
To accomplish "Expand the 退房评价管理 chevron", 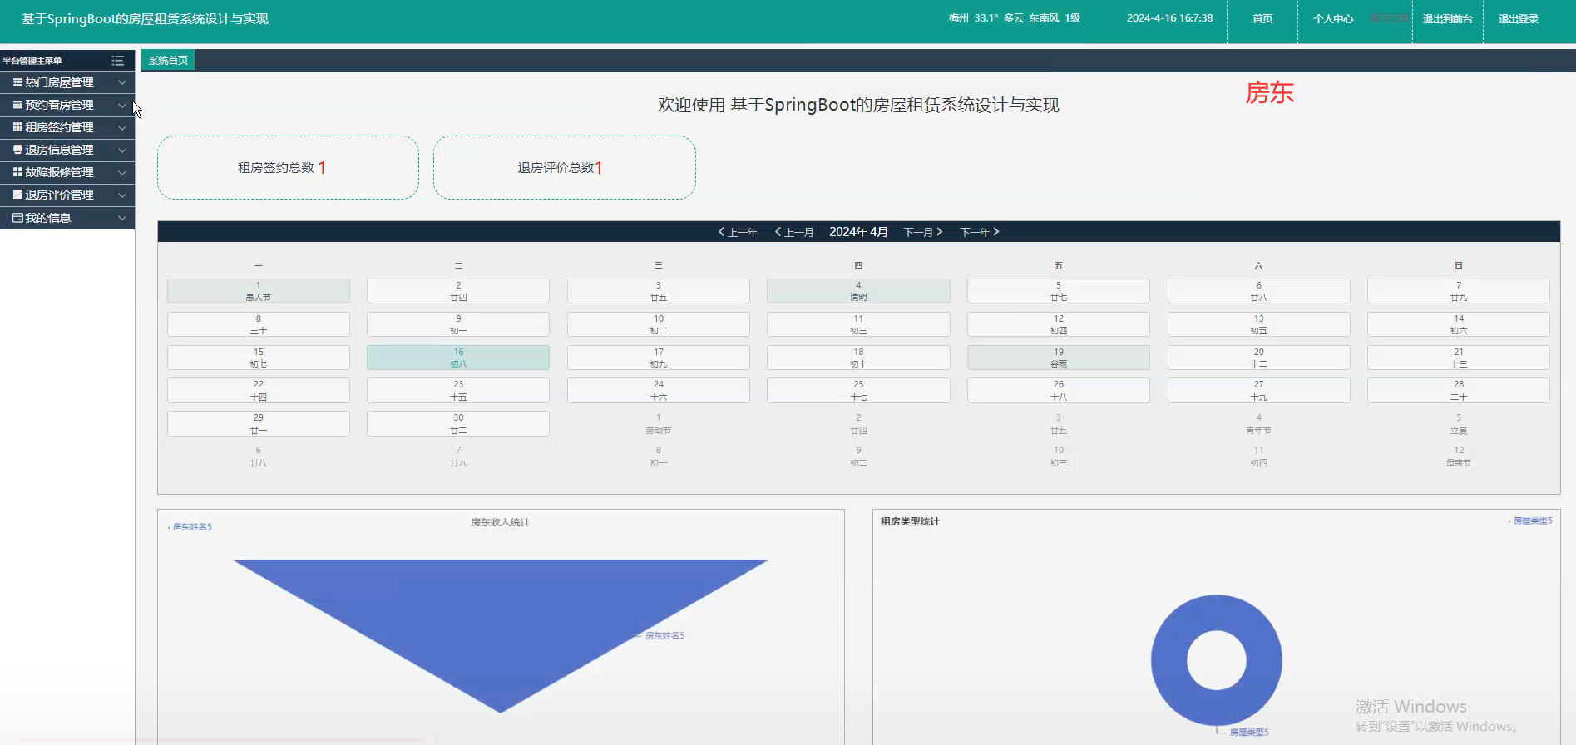I will click(x=122, y=195).
